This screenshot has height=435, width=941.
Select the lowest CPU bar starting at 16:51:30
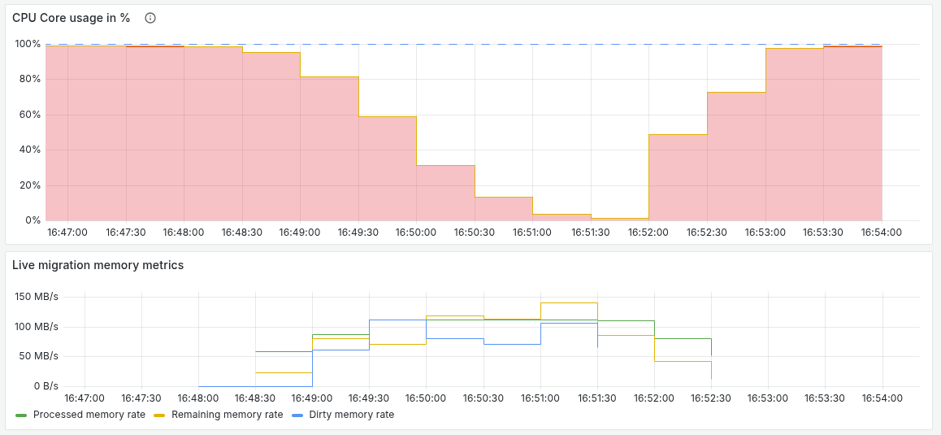(x=619, y=219)
